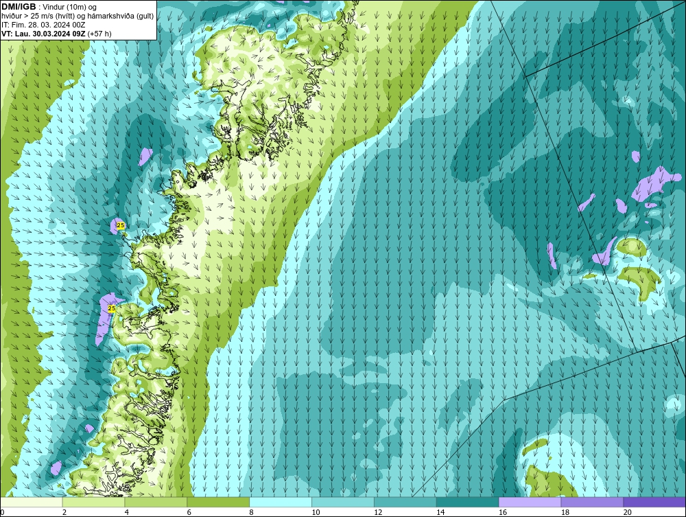This screenshot has height=517, width=686.
Task: Click the legend scale label '16'
Action: coord(503,512)
